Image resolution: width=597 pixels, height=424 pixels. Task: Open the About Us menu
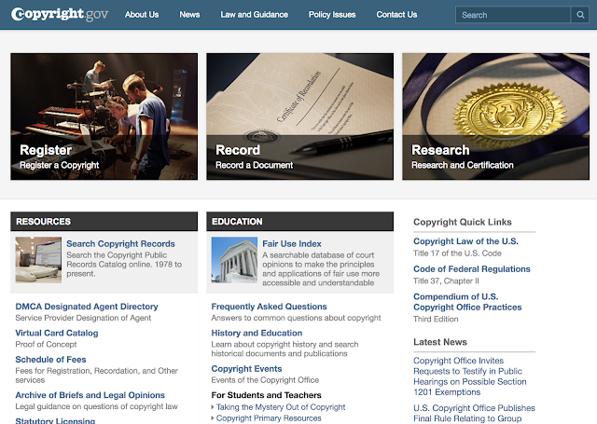point(142,15)
